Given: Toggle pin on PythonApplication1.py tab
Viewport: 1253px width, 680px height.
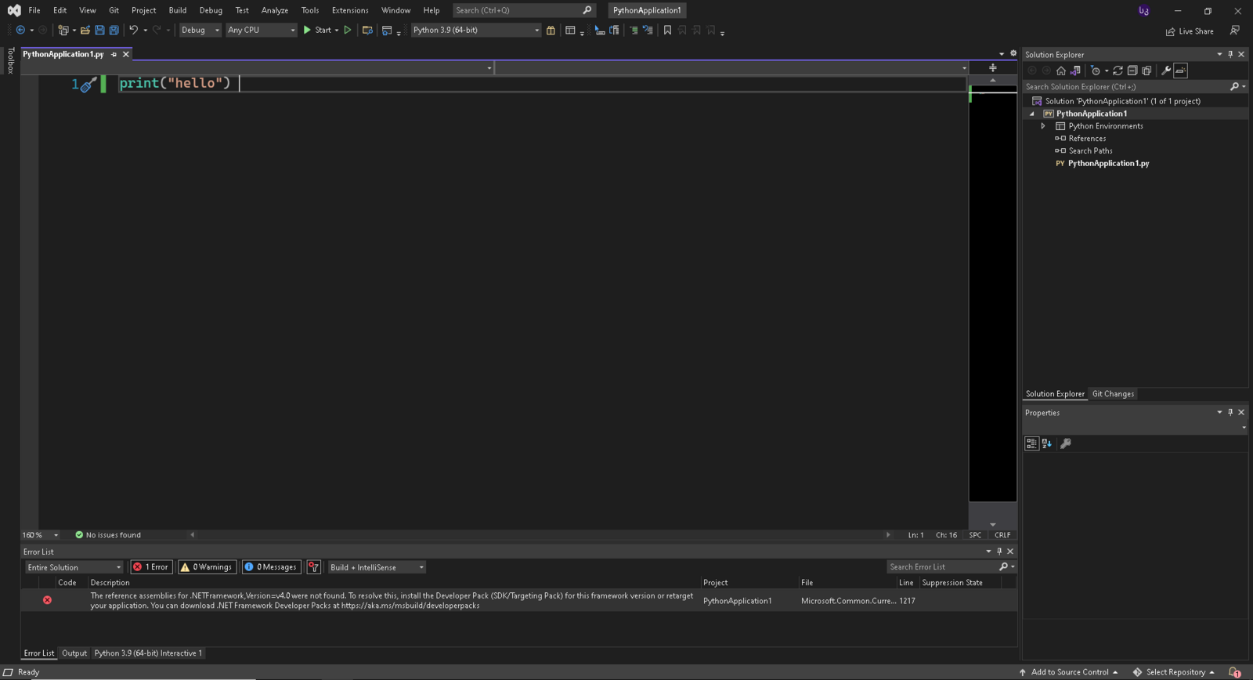Looking at the screenshot, I should pyautogui.click(x=114, y=54).
